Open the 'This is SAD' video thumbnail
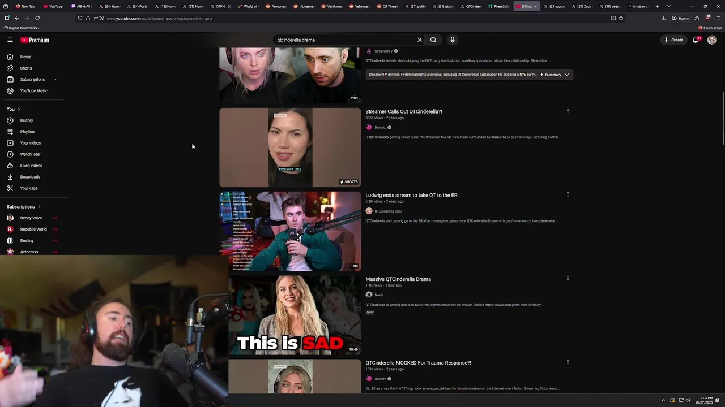 295,315
